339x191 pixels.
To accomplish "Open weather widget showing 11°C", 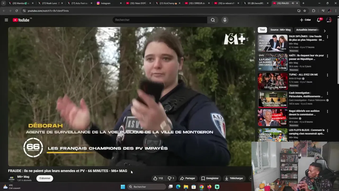I will pos(11,187).
